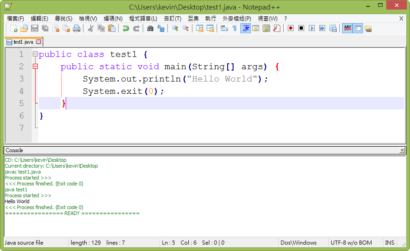Open the 巨集 menu
410x251 pixels.
coord(193,19)
